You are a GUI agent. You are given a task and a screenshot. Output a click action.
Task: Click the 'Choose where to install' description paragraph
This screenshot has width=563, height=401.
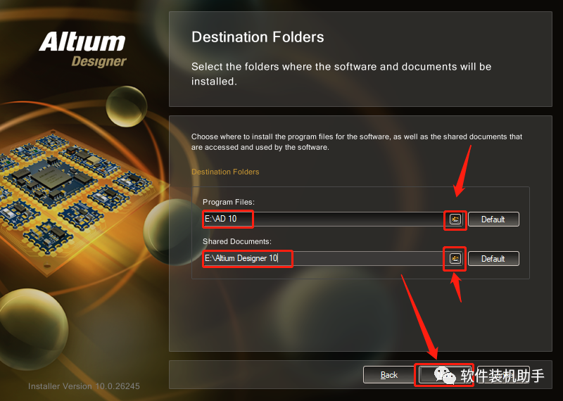(x=357, y=142)
